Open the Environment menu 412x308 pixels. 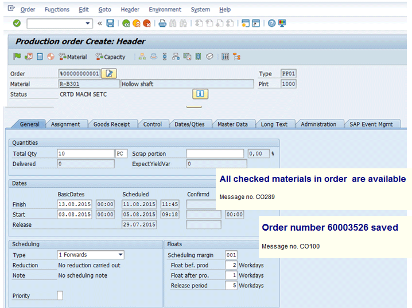pyautogui.click(x=165, y=9)
